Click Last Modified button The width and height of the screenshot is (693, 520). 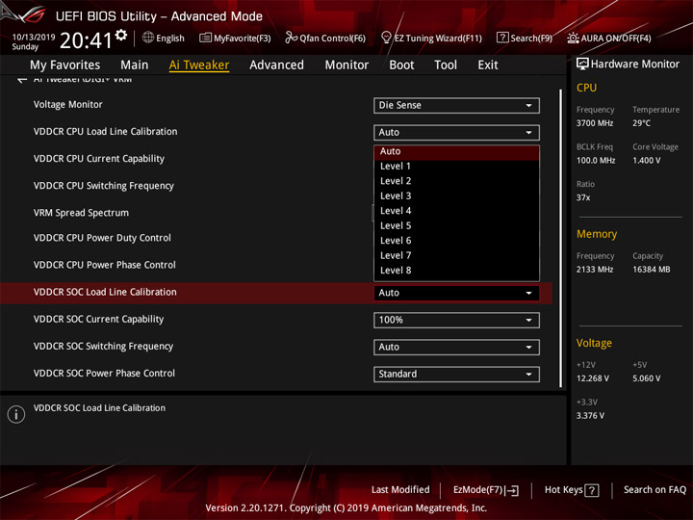pyautogui.click(x=400, y=490)
